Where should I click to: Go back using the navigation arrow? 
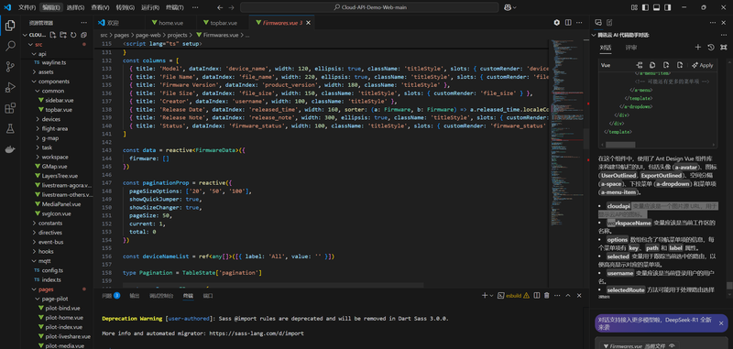point(220,7)
